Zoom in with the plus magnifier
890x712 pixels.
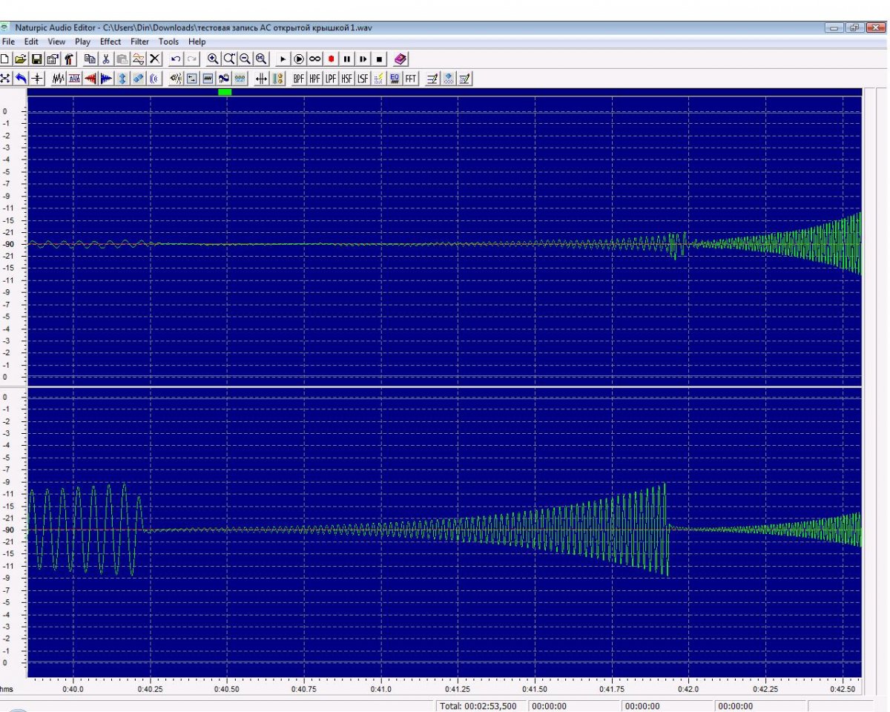[x=213, y=59]
